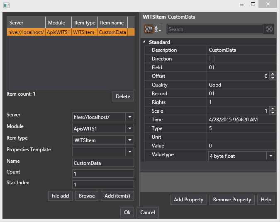
Task: Open the Properties Template dropdown
Action: click(x=129, y=152)
